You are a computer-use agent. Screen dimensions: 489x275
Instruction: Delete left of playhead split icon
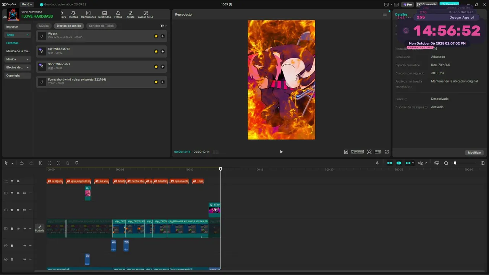pos(50,163)
